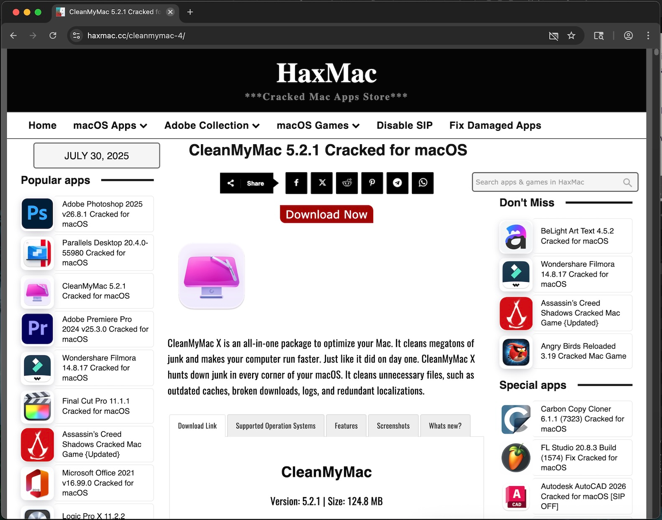
Task: Pin the page using Pinterest icon
Action: pos(372,183)
